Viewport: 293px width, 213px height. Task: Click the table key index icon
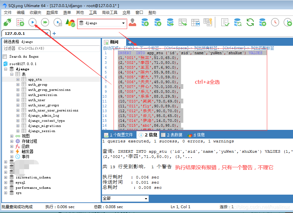click(208, 22)
